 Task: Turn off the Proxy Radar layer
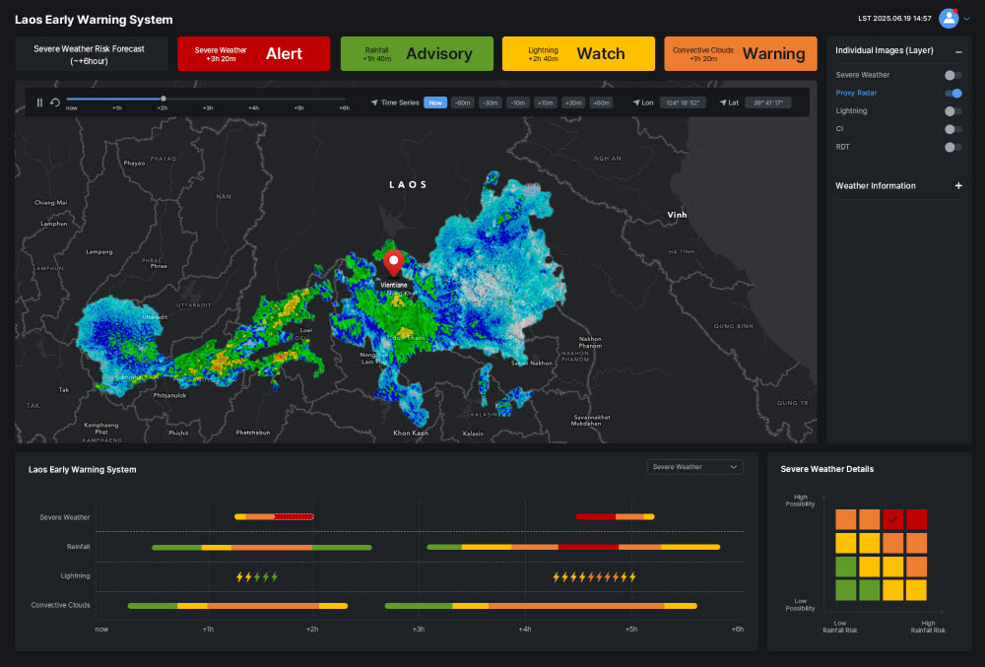[x=952, y=94]
